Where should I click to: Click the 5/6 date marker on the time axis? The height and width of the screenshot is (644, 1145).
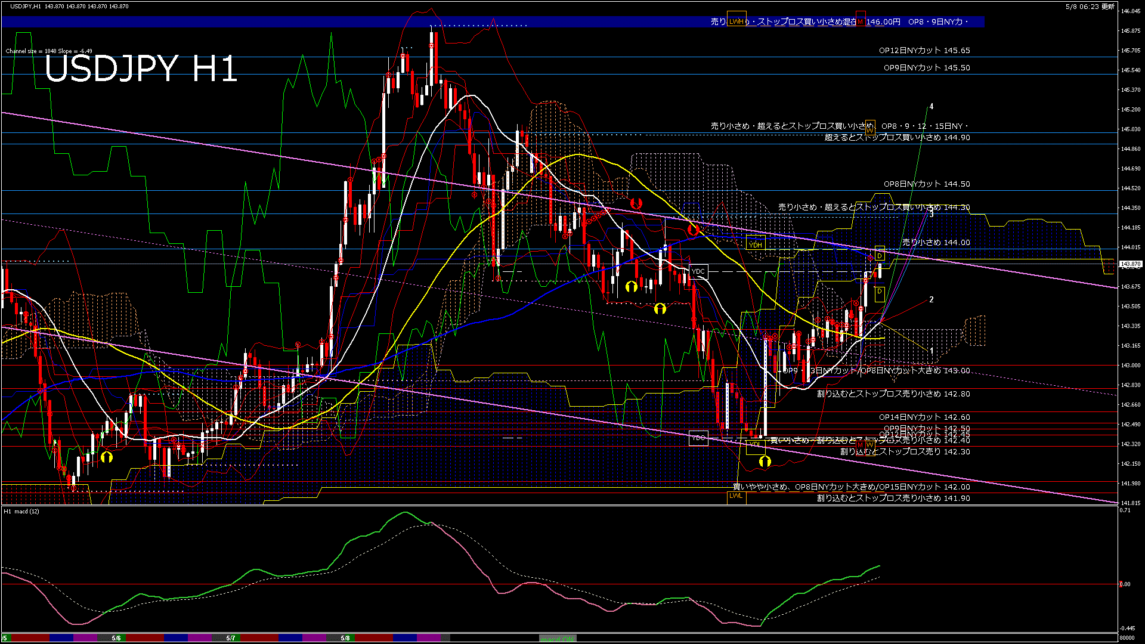(x=116, y=638)
